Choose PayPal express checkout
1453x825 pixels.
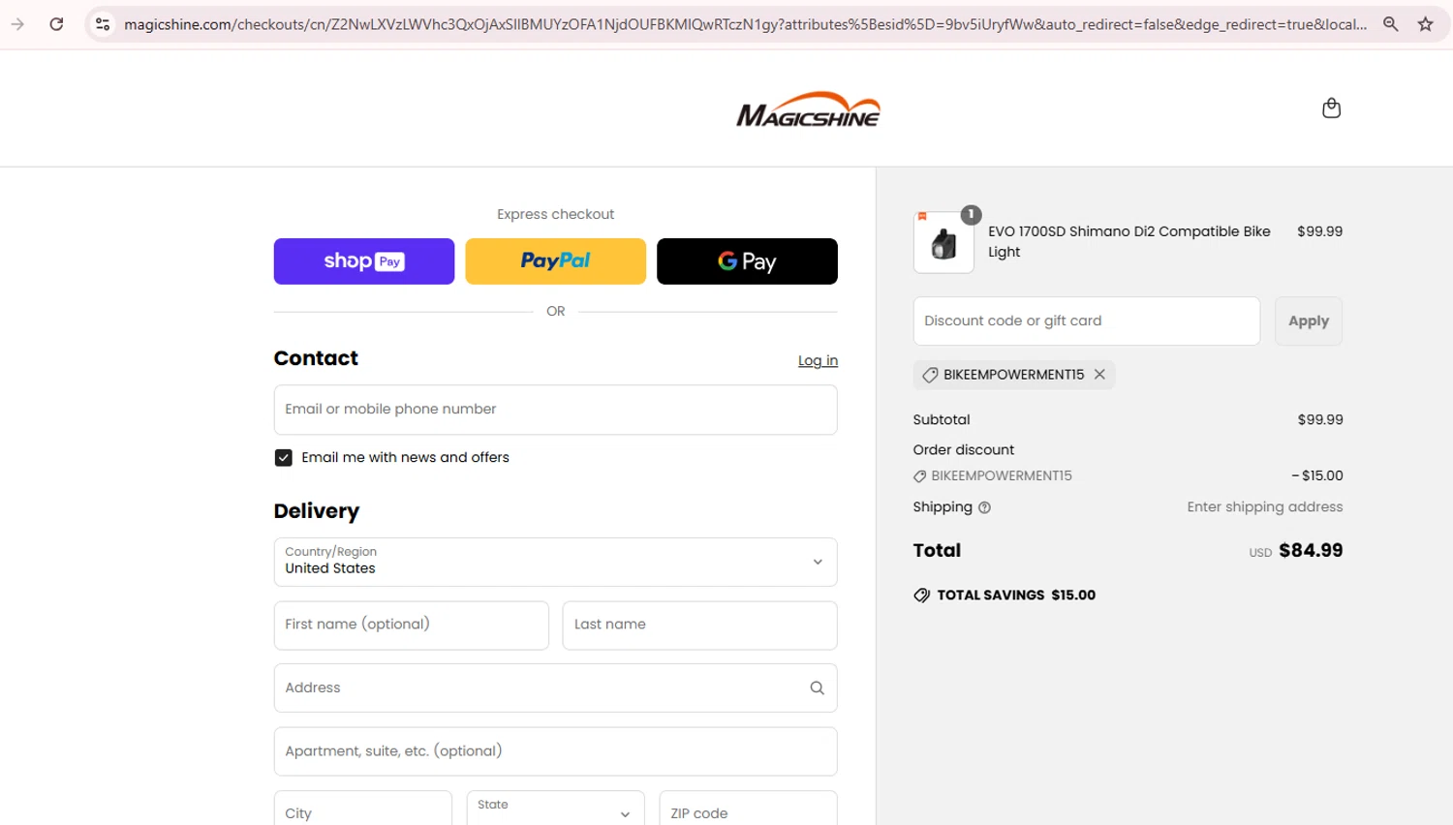pyautogui.click(x=555, y=261)
